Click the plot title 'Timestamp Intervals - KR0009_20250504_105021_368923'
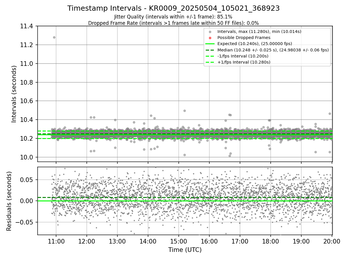The width and height of the screenshot is (347, 260). [x=173, y=8]
